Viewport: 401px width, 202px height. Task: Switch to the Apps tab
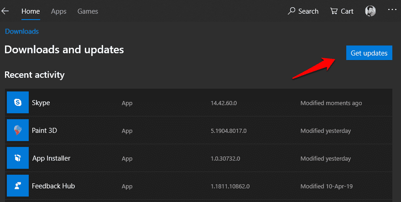click(58, 11)
